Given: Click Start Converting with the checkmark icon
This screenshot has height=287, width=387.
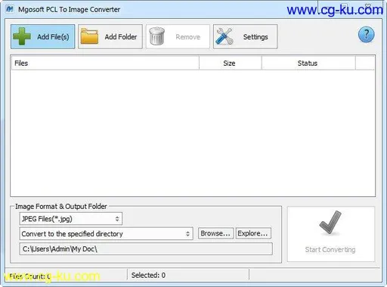Looking at the screenshot, I should pos(331,234).
